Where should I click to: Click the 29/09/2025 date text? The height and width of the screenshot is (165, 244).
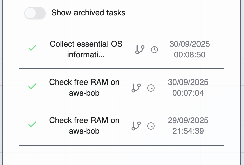coord(188,120)
